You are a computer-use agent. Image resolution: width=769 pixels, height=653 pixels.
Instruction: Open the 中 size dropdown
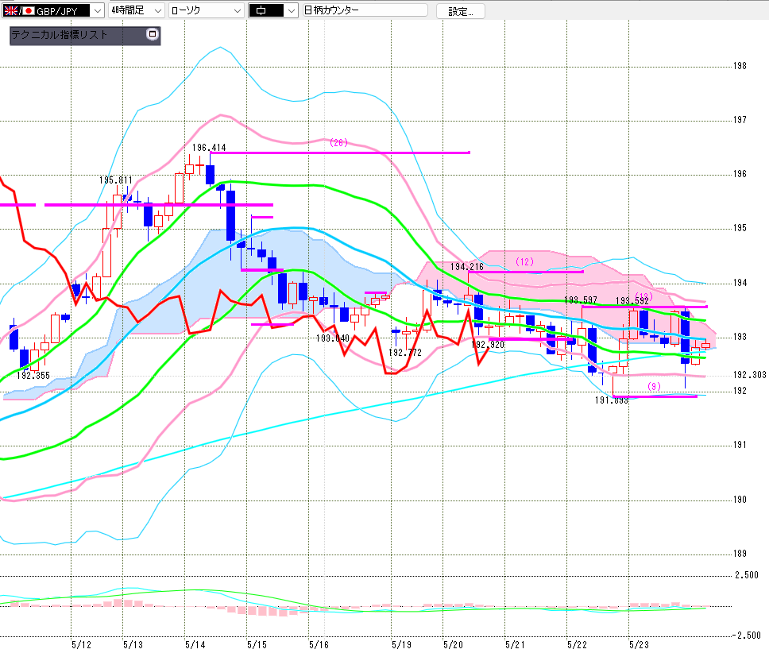click(x=272, y=10)
